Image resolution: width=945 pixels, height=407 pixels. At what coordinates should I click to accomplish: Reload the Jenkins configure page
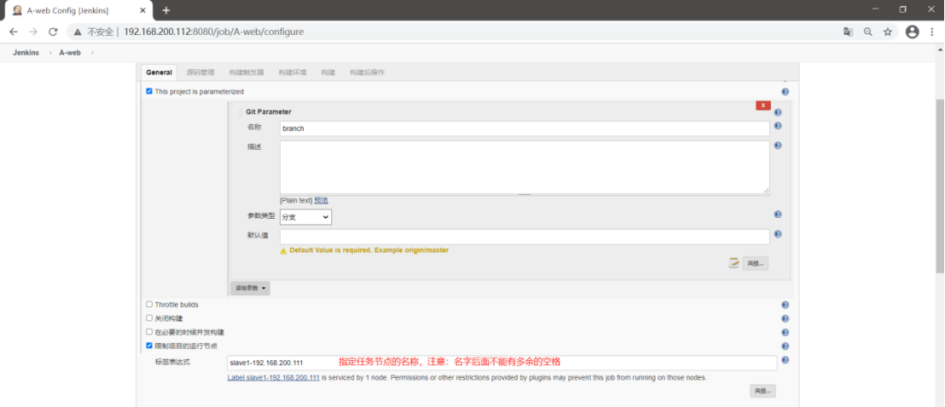[53, 32]
